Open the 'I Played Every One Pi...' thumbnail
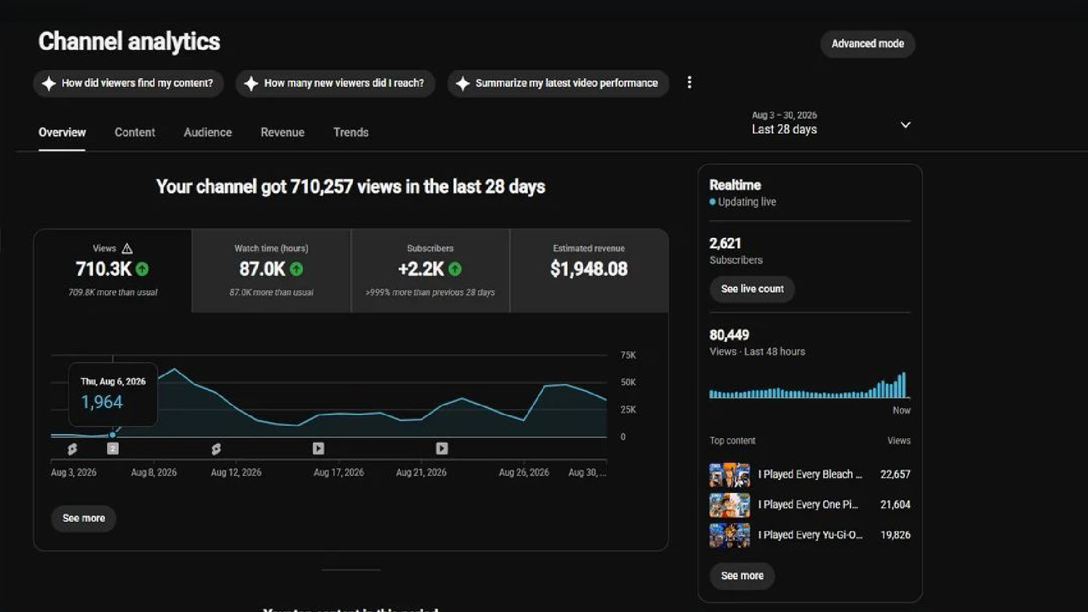 (730, 505)
